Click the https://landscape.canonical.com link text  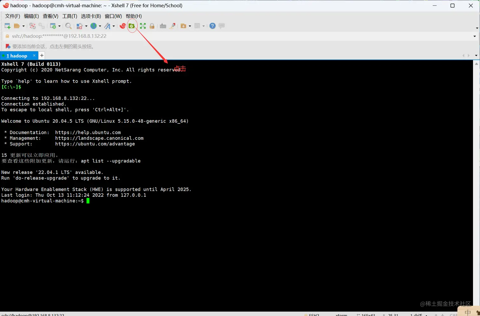(99, 138)
